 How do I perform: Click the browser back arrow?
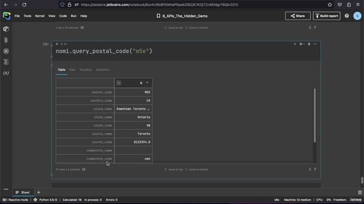click(x=6, y=5)
